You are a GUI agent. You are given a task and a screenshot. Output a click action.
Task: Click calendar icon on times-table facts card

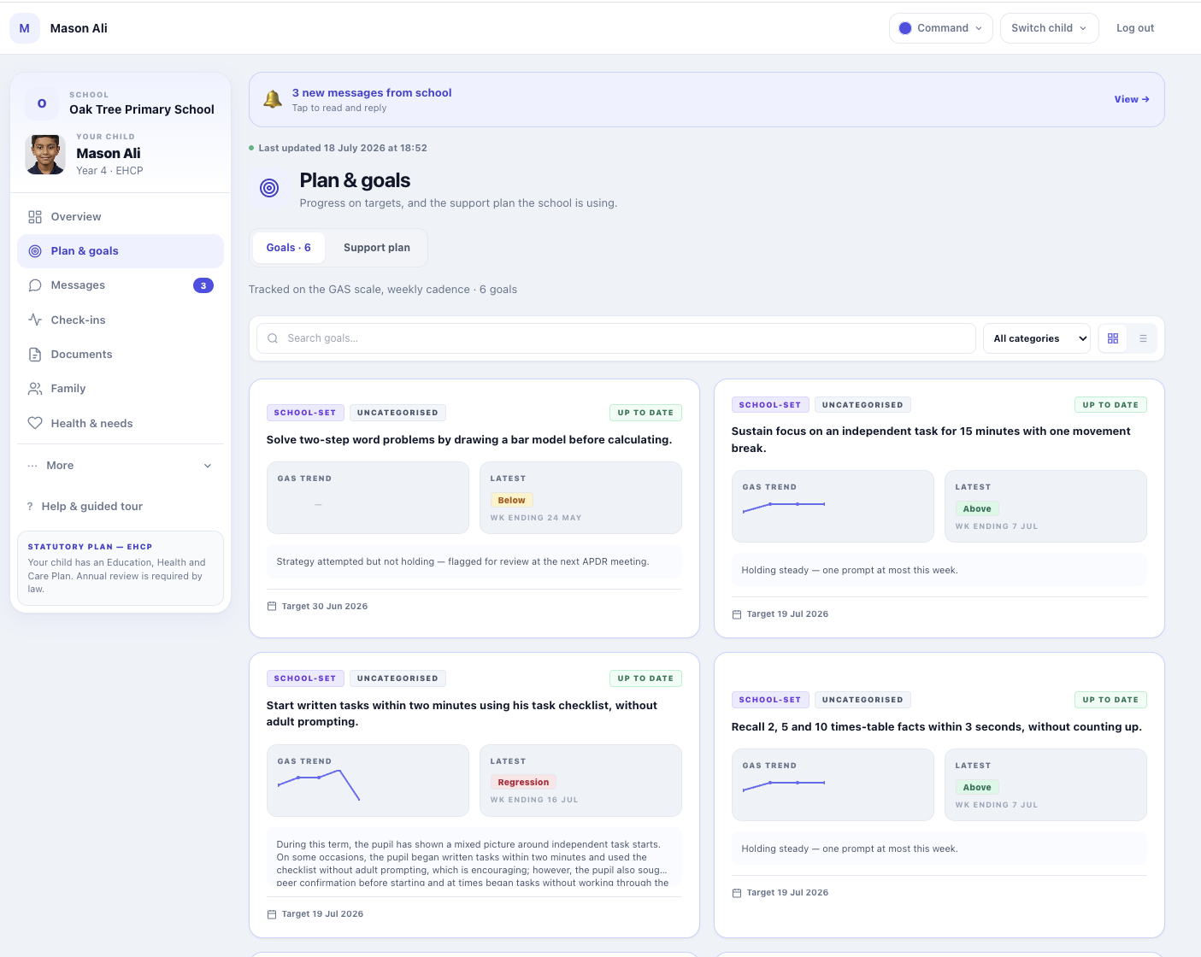(737, 893)
